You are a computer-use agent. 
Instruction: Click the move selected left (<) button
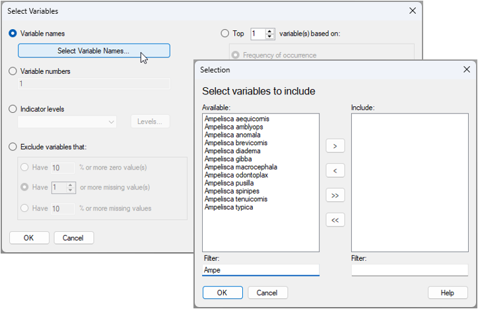[x=335, y=171]
